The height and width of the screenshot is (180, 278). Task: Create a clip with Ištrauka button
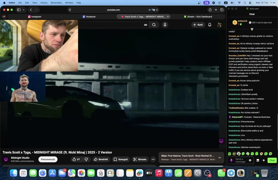140,159
